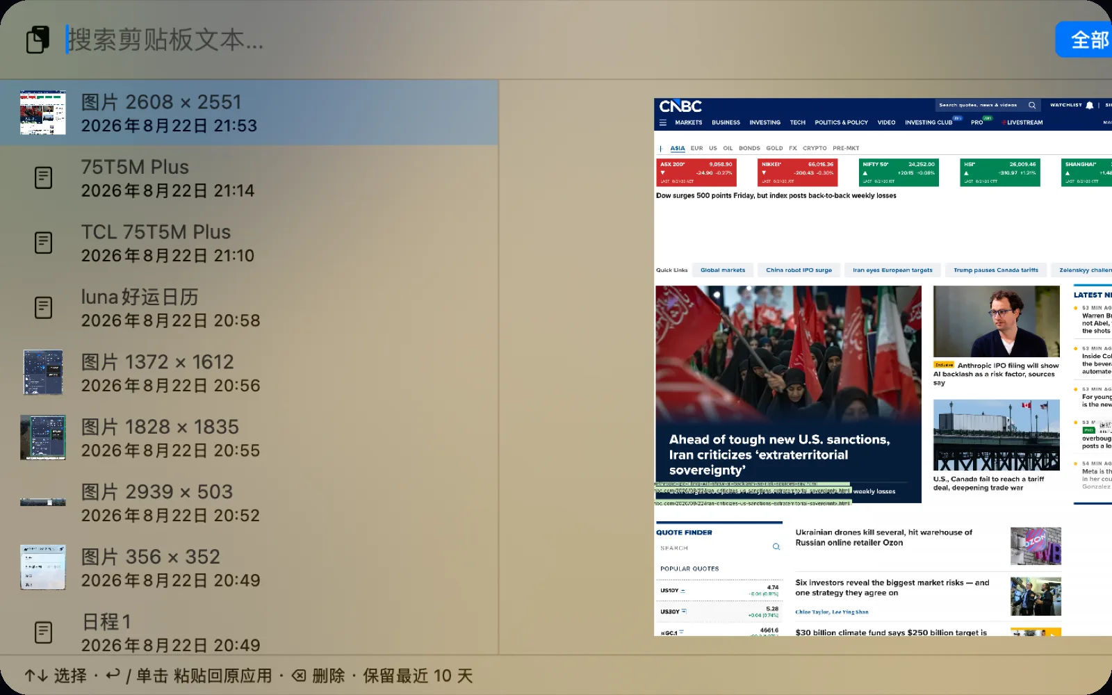Image resolution: width=1112 pixels, height=695 pixels.
Task: Click the large CNBC screenshot preview image
Action: 883,367
